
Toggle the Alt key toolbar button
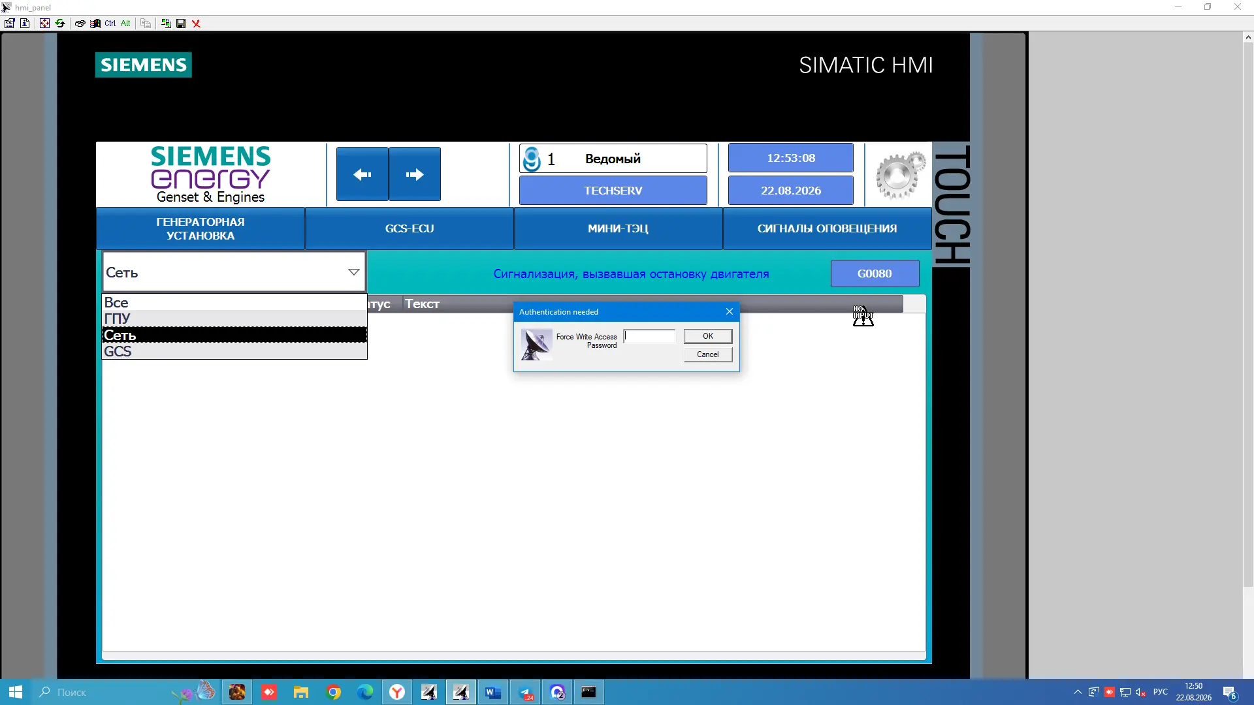125,23
